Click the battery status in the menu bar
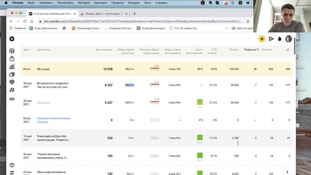311x175 pixels. pyautogui.click(x=248, y=3)
